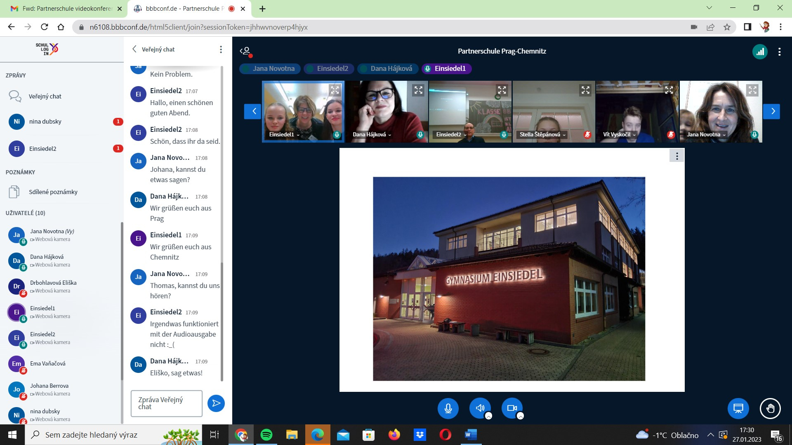Select user Dana Hájková in list
This screenshot has width=792, height=445.
62,261
